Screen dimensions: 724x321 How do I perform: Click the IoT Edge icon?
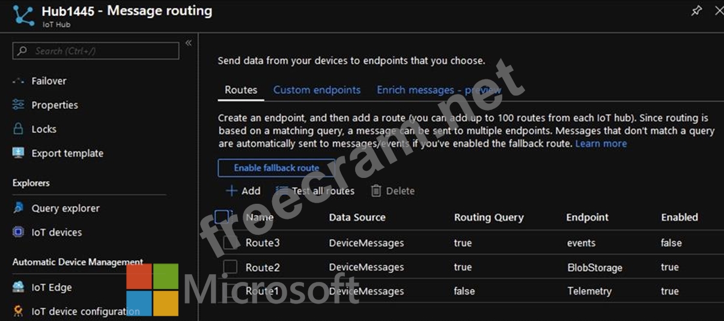(x=18, y=287)
